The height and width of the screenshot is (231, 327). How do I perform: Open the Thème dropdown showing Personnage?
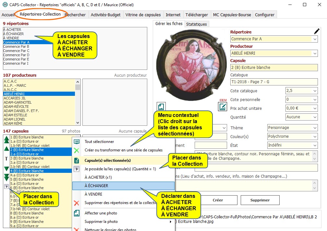[x=315, y=128]
